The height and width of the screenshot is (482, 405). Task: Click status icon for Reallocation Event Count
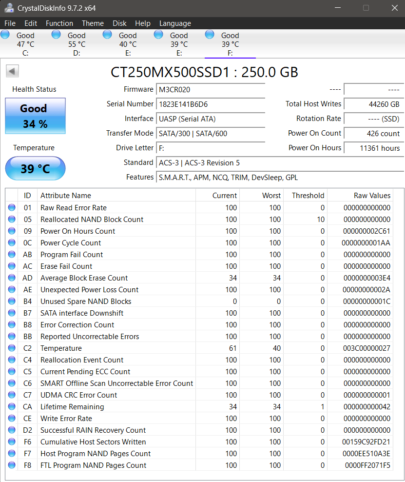click(12, 360)
